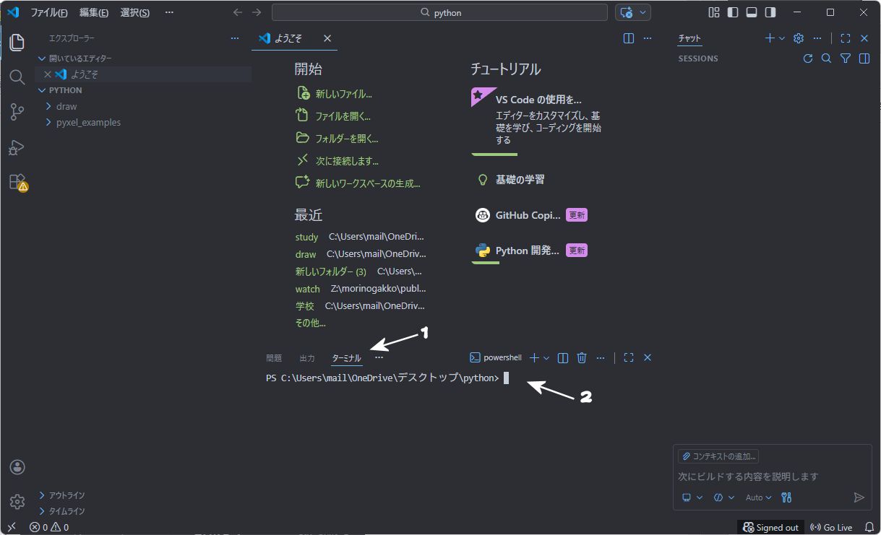
Task: Open the new terminal profile dropdown arrow
Action: (546, 358)
